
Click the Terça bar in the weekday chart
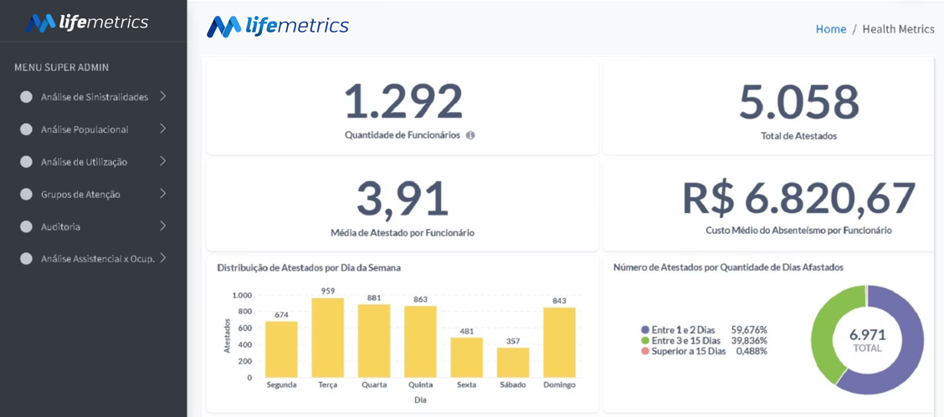point(328,338)
